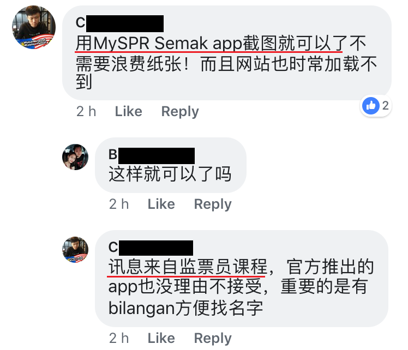Reply to the comment mentioning bilangan
Screen dimensions: 408x350
(213, 339)
